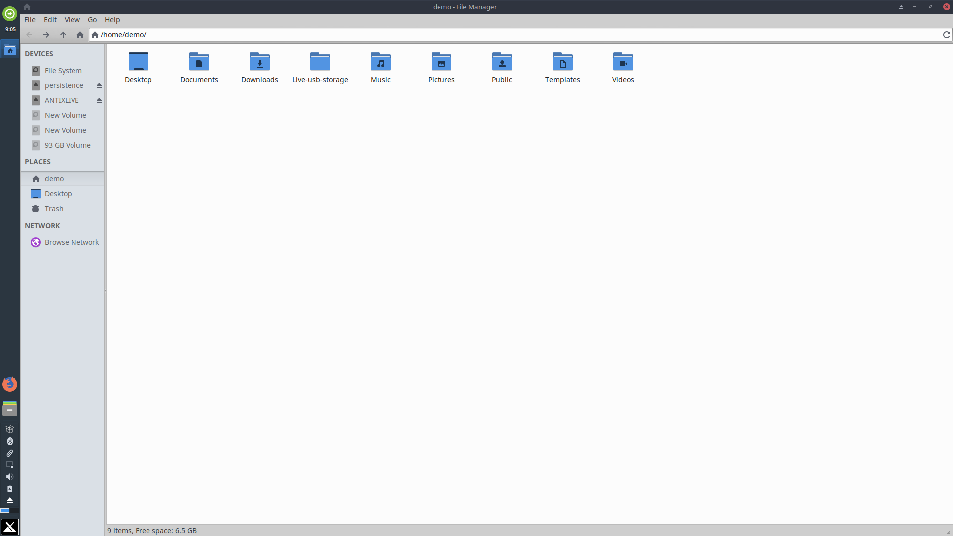Open the volume control tray icon
Image resolution: width=953 pixels, height=536 pixels.
click(10, 477)
